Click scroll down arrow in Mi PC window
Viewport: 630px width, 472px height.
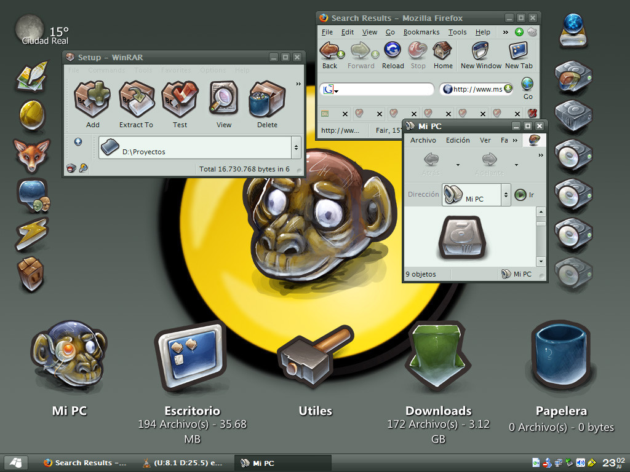coord(541,261)
